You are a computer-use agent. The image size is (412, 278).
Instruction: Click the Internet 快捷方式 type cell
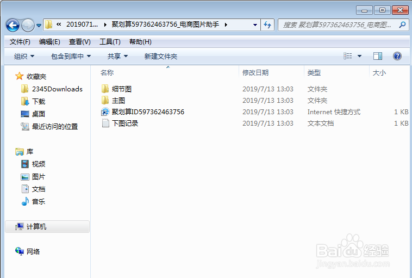334,112
